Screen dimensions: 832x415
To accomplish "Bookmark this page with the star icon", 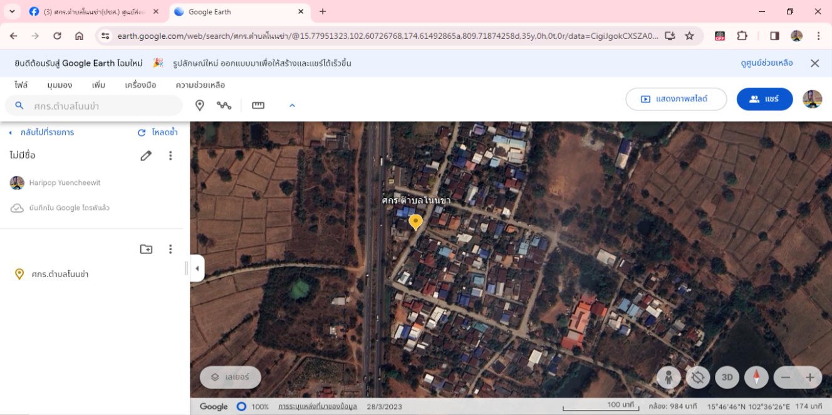I will tap(689, 36).
